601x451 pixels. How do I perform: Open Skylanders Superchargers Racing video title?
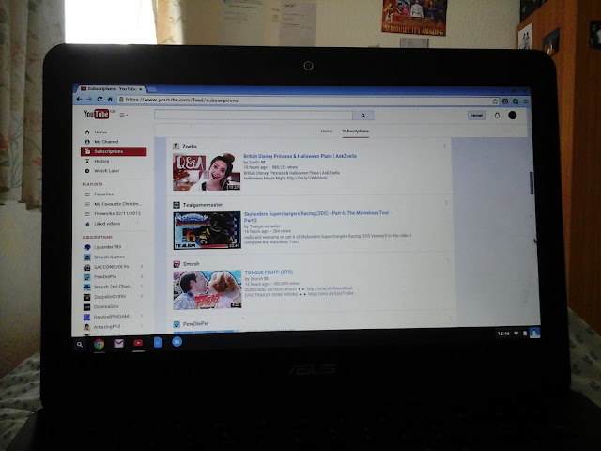click(x=317, y=217)
